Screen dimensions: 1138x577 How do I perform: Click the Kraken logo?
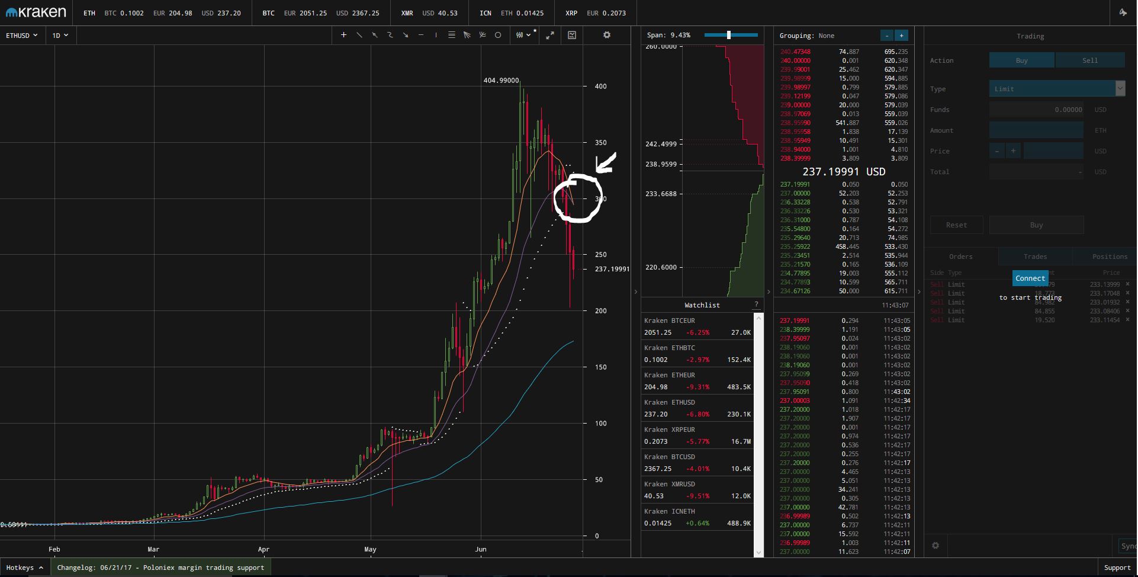click(x=36, y=12)
